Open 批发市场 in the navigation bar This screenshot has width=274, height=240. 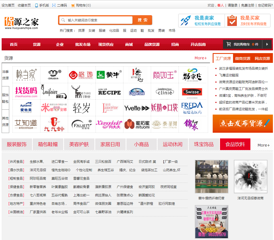83,44
